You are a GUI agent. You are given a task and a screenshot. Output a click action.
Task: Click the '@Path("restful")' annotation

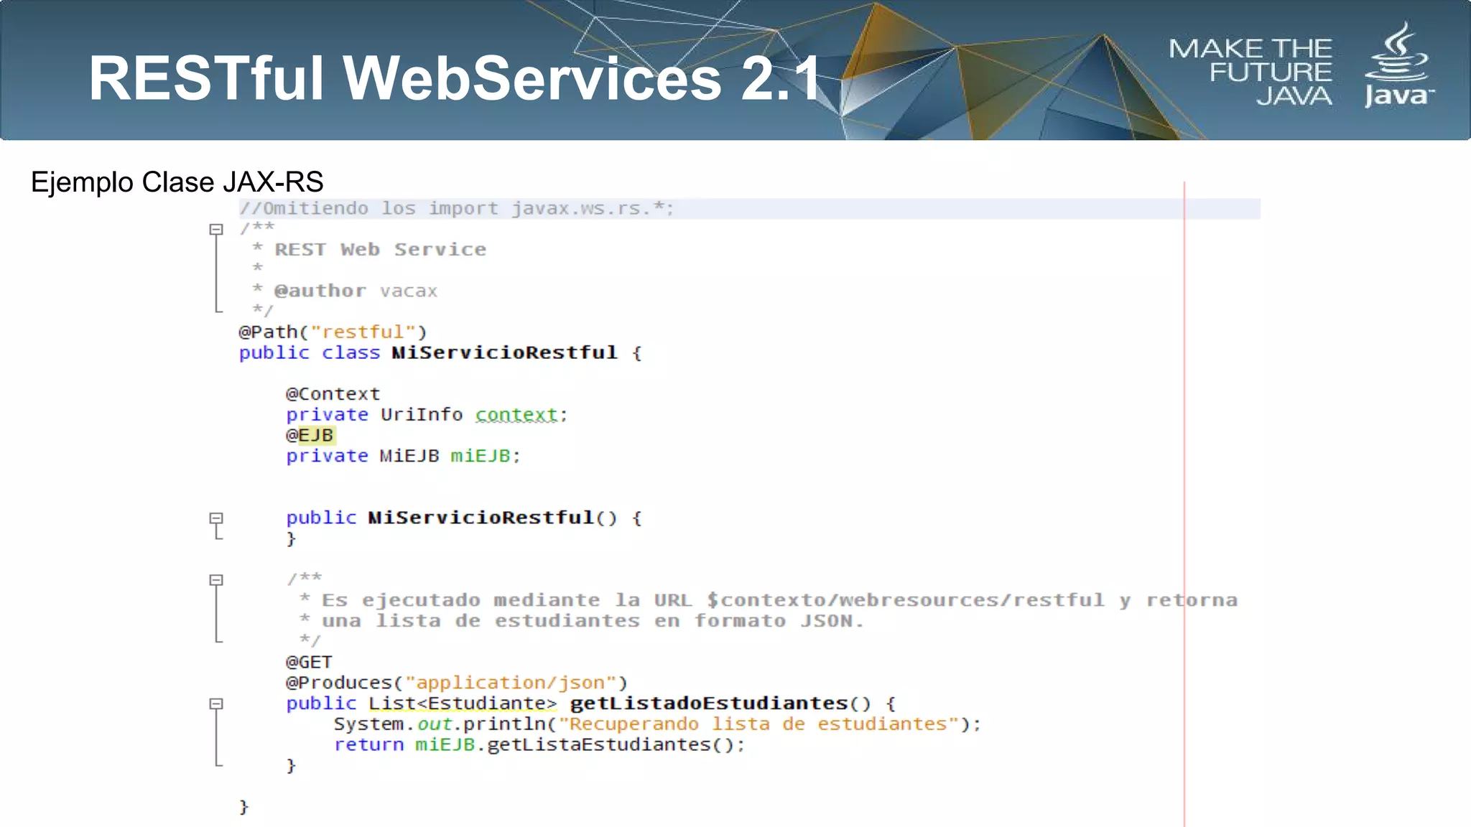[x=333, y=332]
